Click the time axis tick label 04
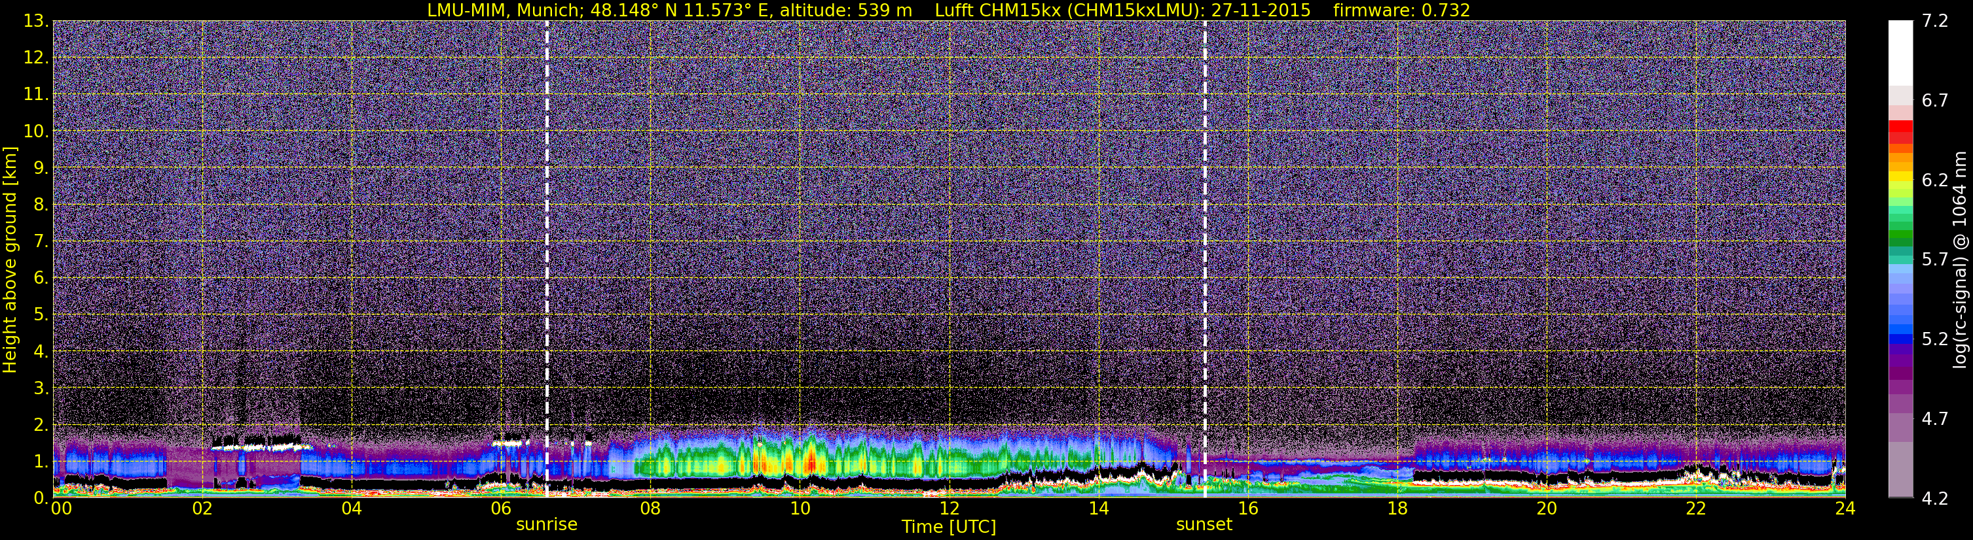The image size is (1973, 540). 352,509
